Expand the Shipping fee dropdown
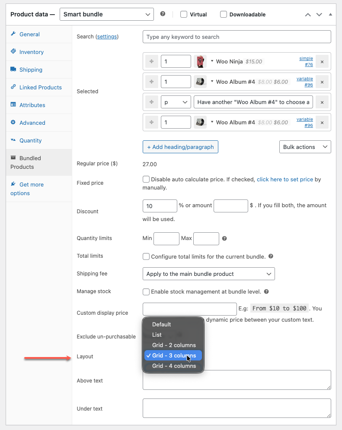342x430 pixels. click(x=208, y=274)
